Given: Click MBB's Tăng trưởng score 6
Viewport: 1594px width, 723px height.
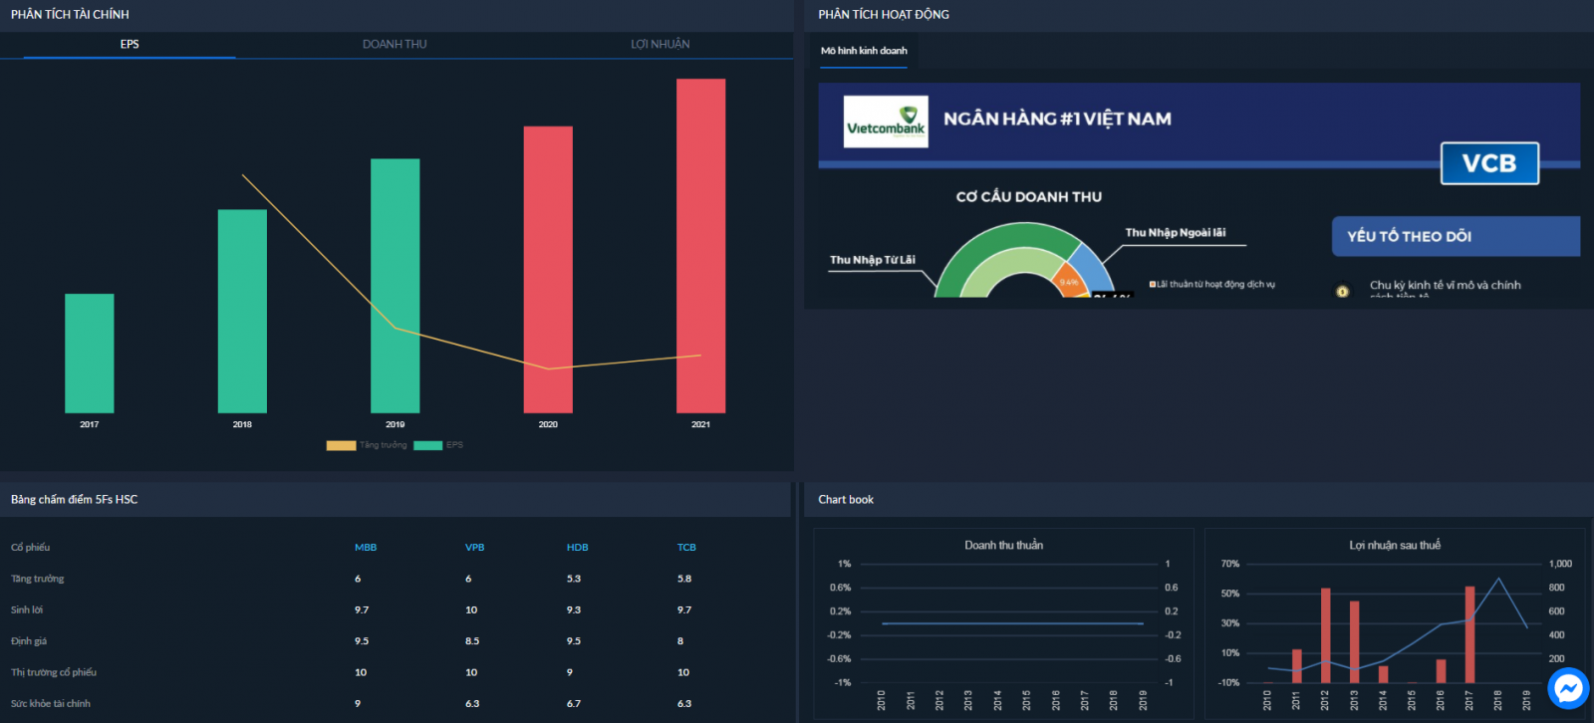Looking at the screenshot, I should 358,579.
